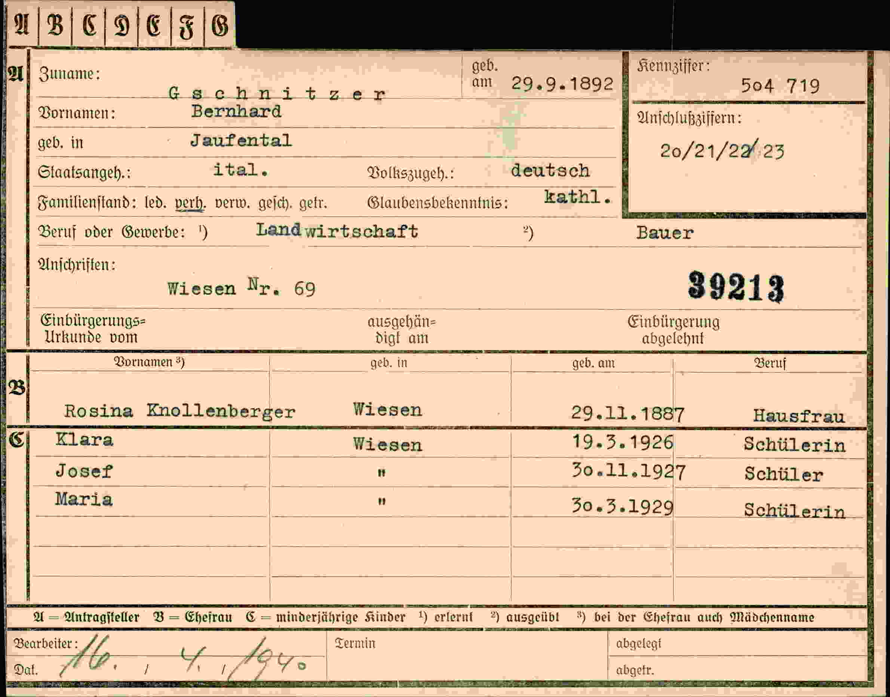
Task: Click wife's occupation Hausfrau
Action: [799, 416]
